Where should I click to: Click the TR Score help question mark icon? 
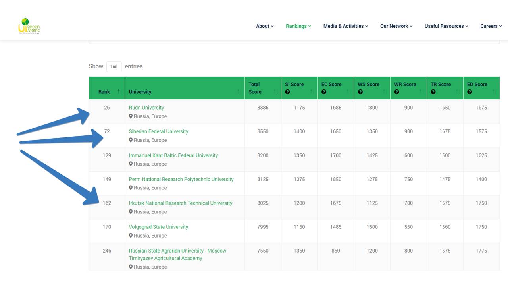[433, 92]
